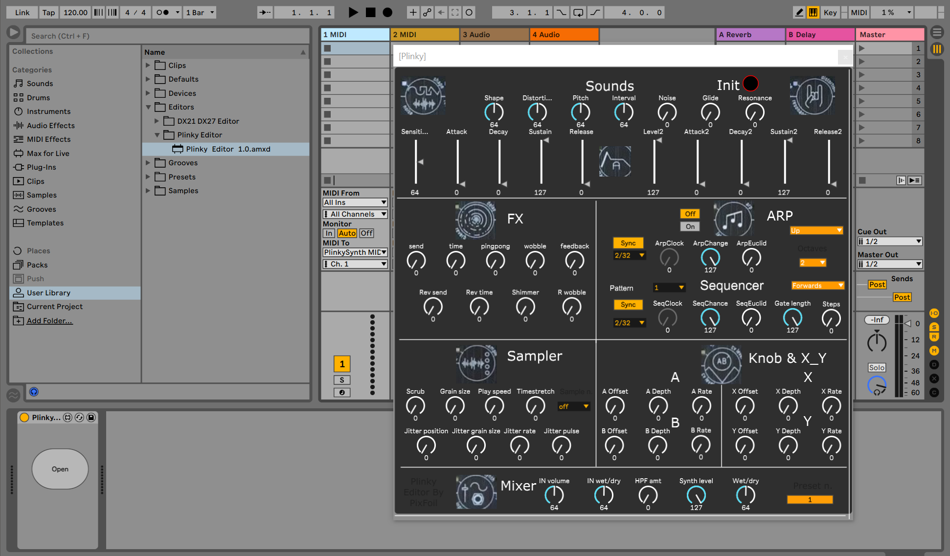The image size is (950, 556).
Task: Toggle track 1 Solo button
Action: (342, 380)
